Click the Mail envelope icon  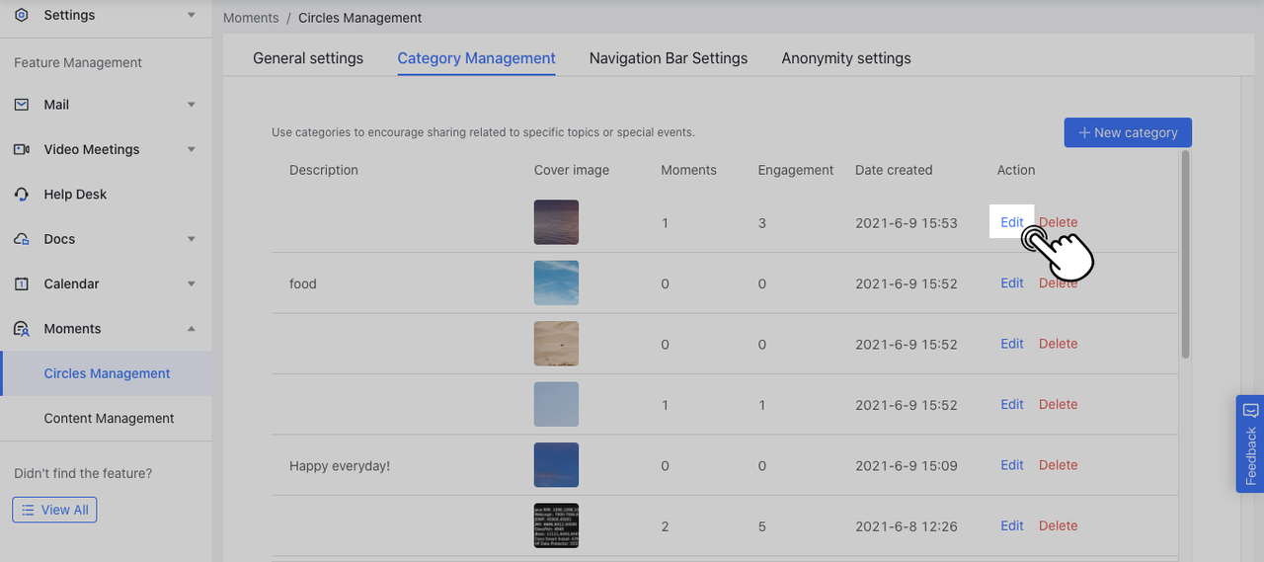[x=22, y=105]
